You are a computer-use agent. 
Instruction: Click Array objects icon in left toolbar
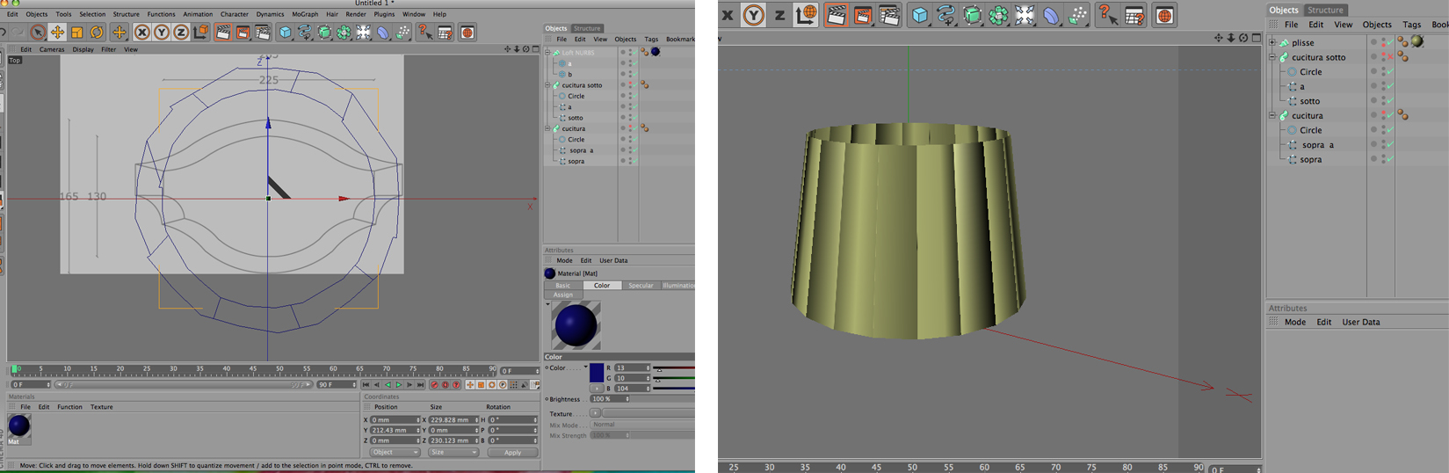pos(344,33)
